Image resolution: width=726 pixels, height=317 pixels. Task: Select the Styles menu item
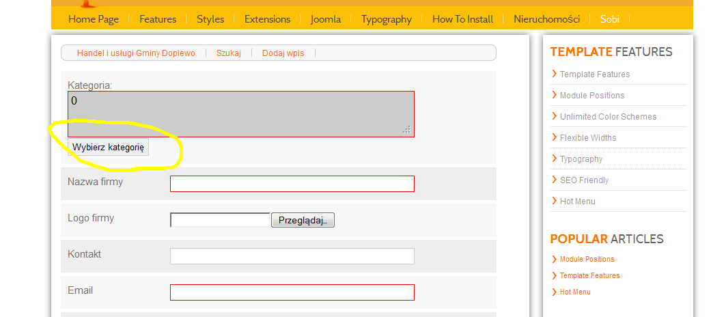210,19
